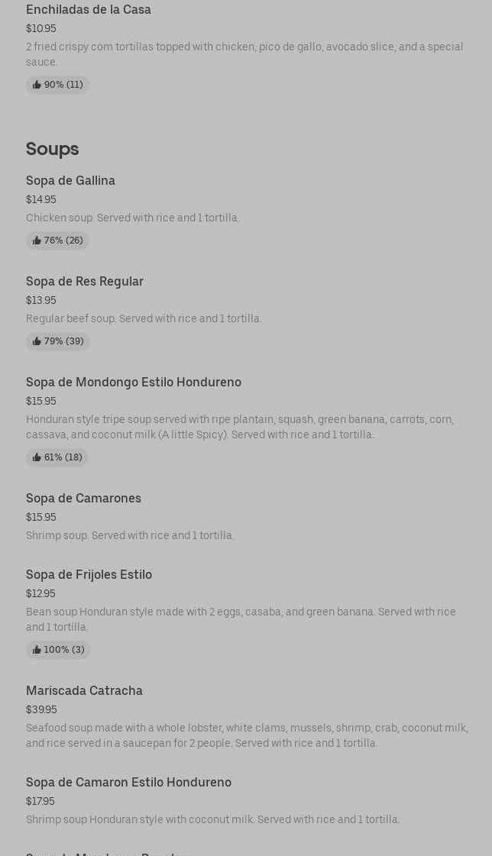492x856 pixels.
Task: Click the $17.95 price label
Action: click(x=40, y=802)
